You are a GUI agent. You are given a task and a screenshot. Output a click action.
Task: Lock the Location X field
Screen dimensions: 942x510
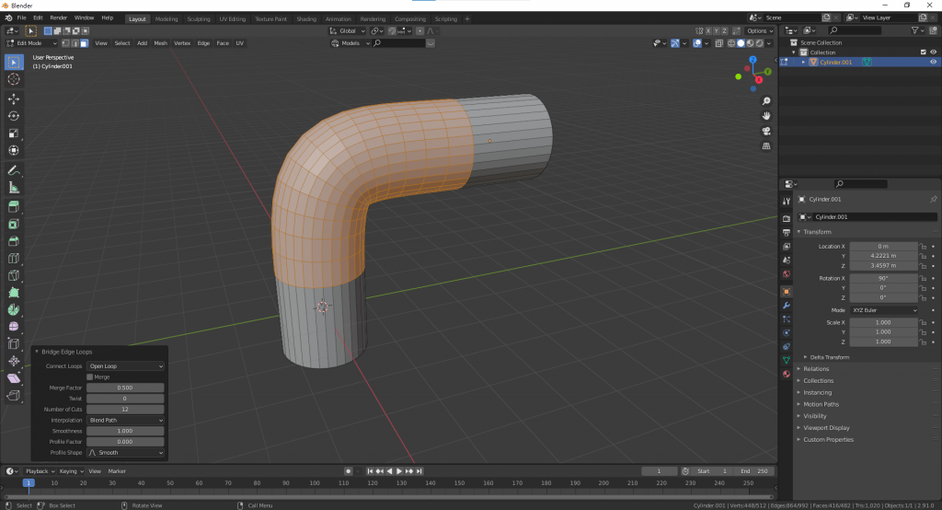point(924,247)
